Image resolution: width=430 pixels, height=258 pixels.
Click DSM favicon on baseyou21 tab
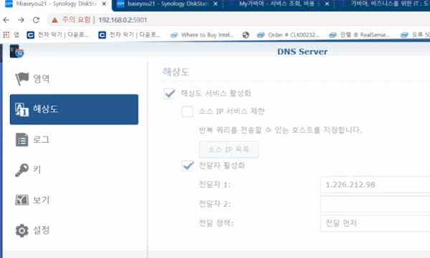pos(120,4)
